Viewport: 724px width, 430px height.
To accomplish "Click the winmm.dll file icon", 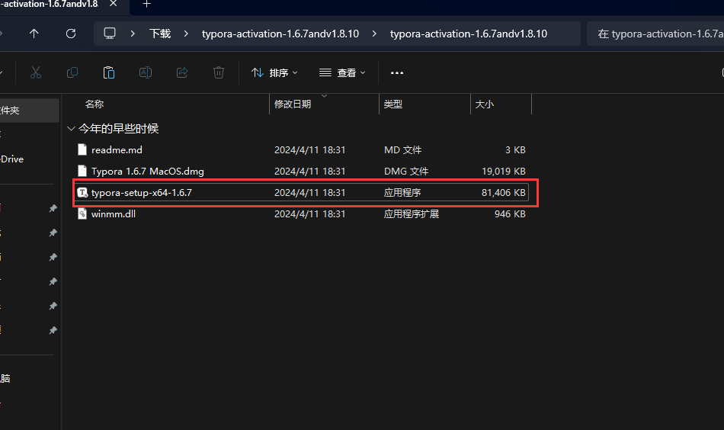I will click(x=82, y=213).
